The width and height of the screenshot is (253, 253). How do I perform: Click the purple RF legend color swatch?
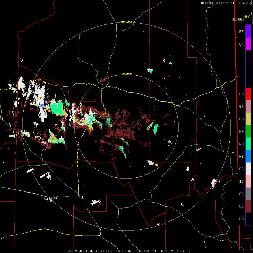point(248,31)
